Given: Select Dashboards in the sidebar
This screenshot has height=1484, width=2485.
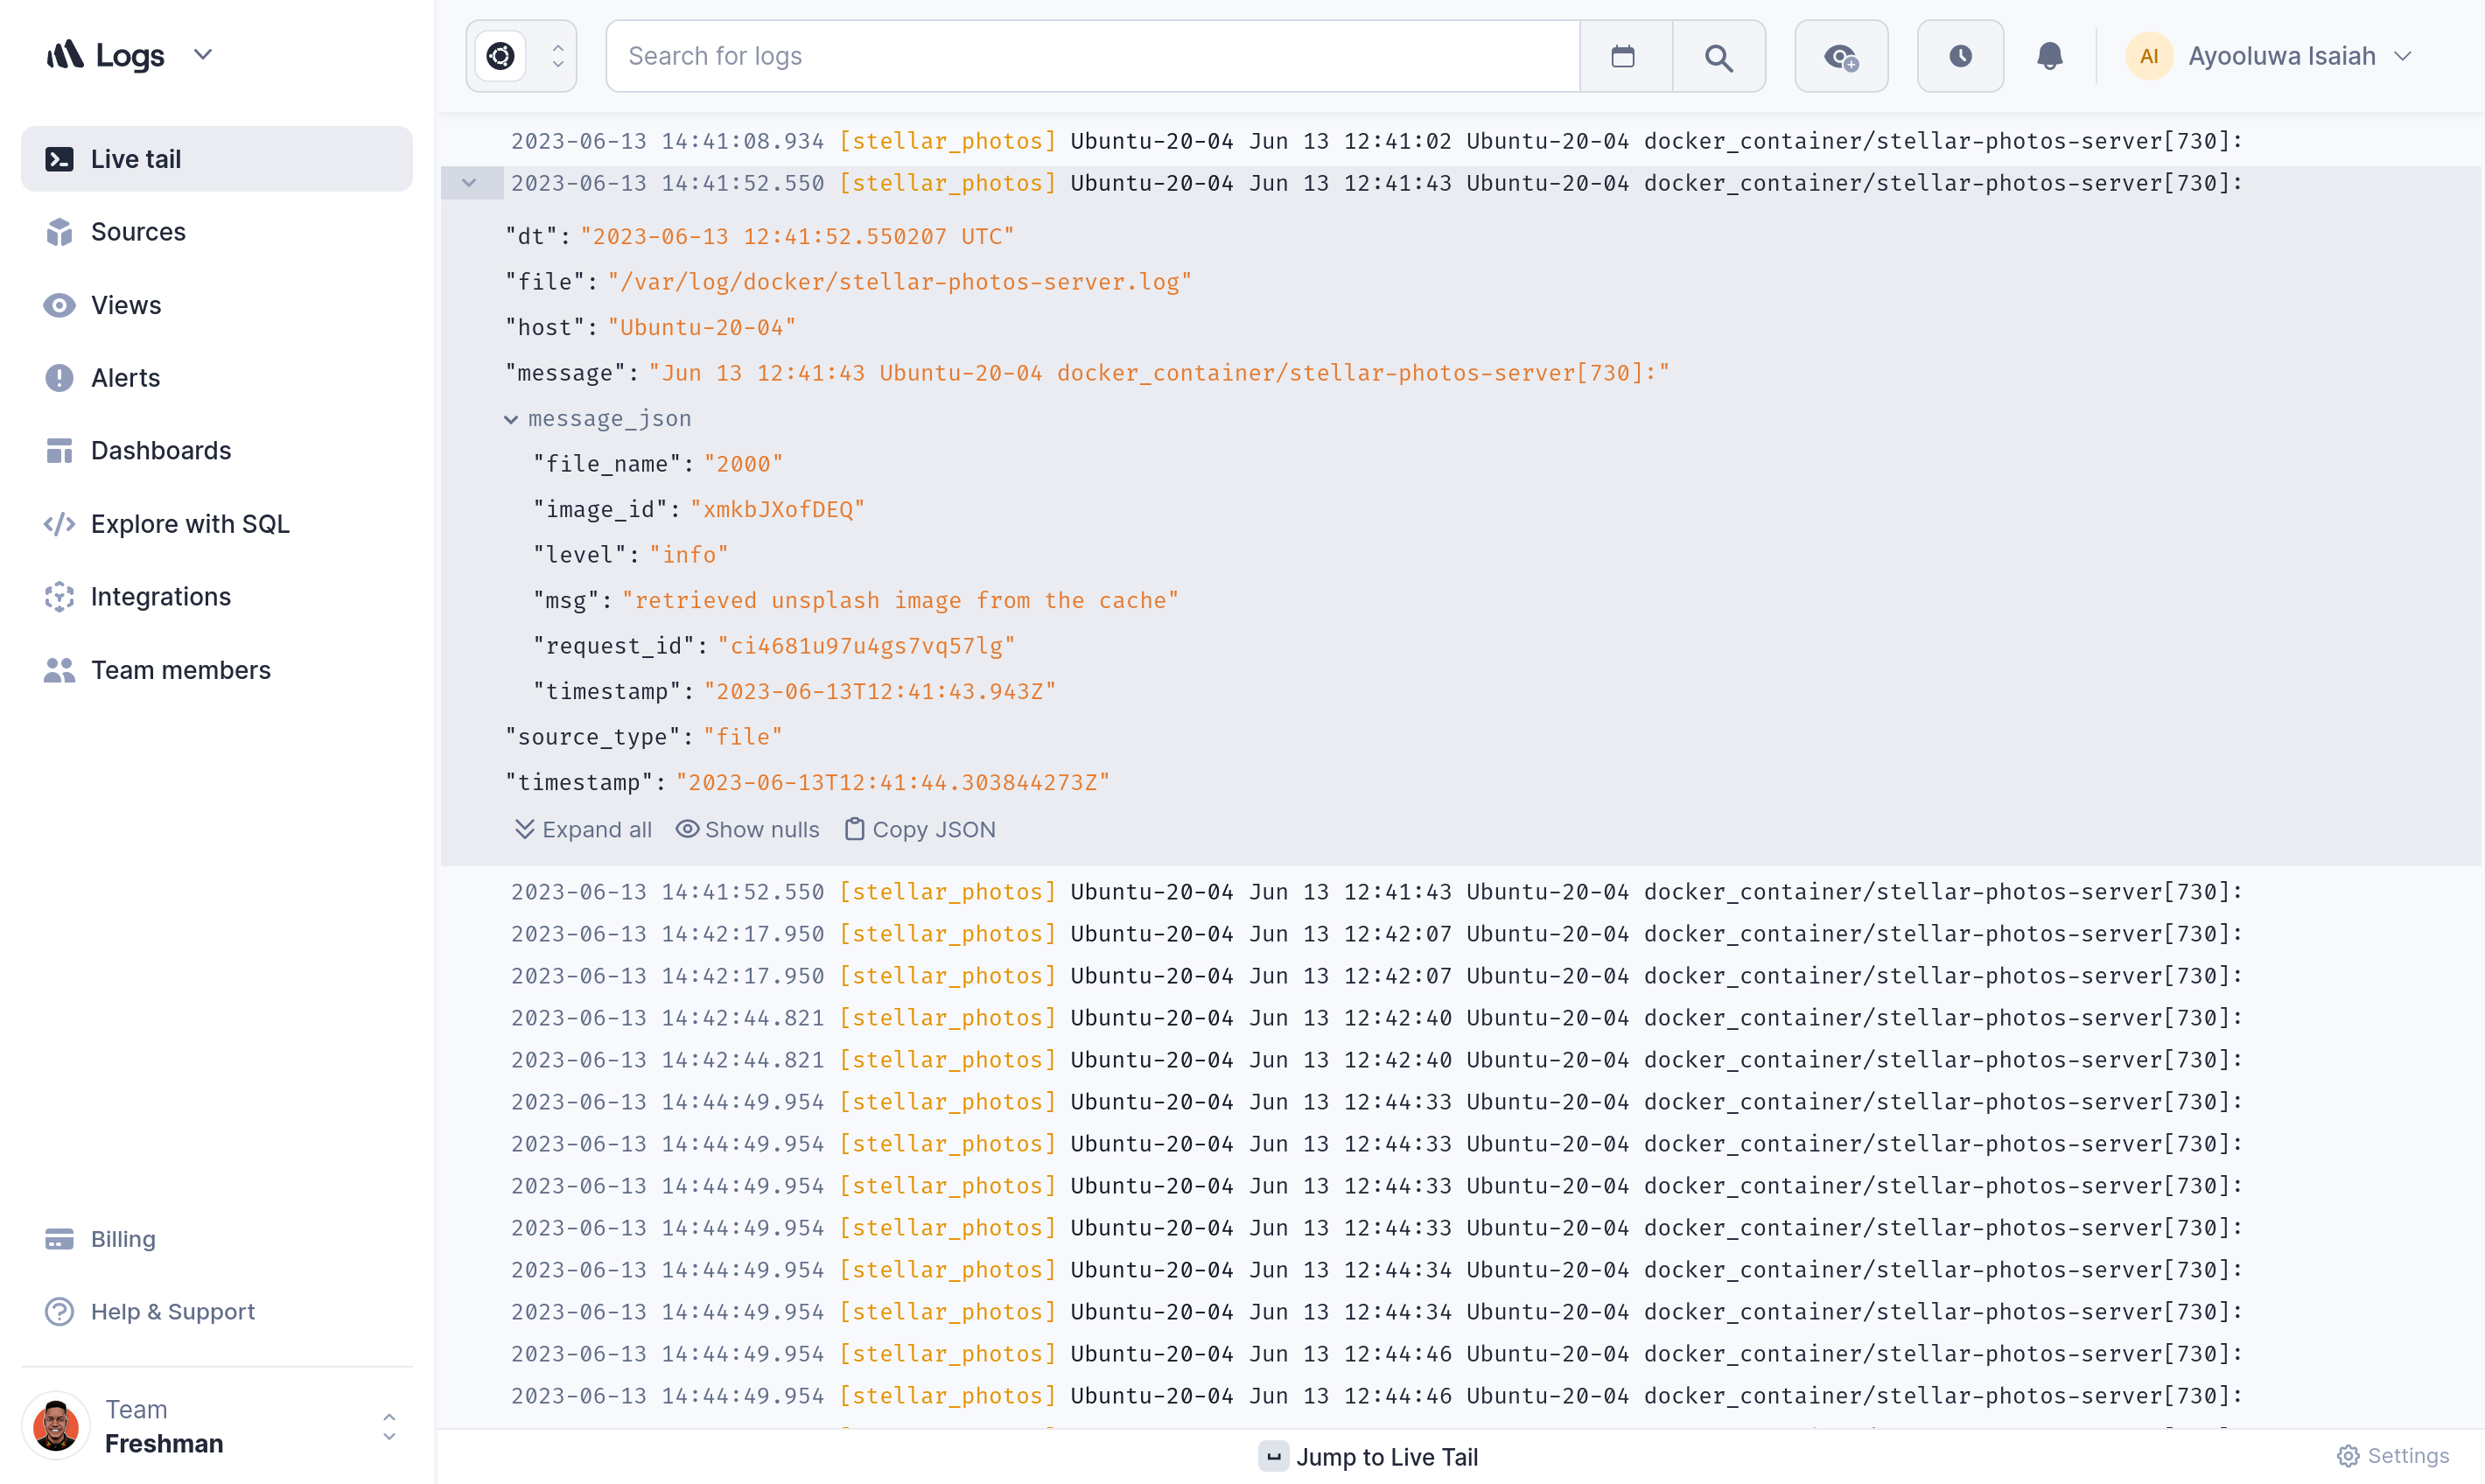Looking at the screenshot, I should point(160,451).
